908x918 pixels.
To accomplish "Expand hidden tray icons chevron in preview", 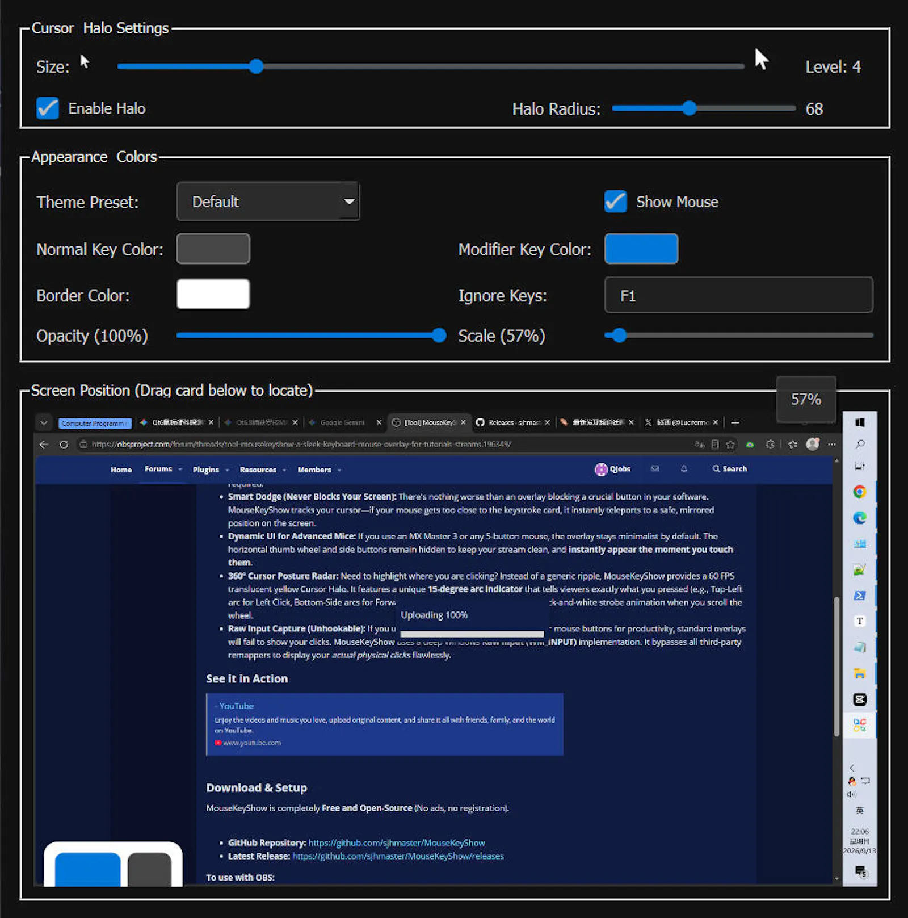I will pos(852,768).
